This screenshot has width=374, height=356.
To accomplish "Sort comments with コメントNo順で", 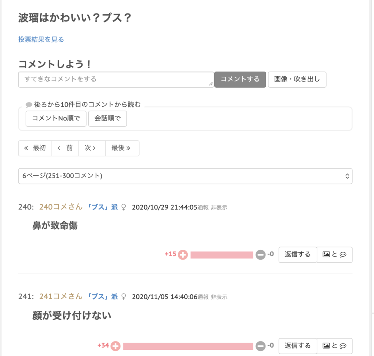I will point(56,119).
